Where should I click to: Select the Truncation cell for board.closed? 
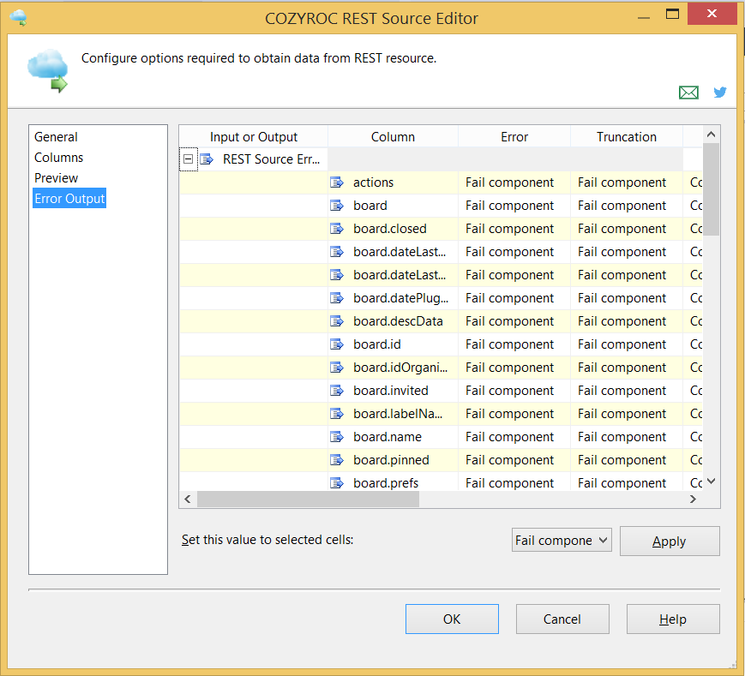pos(626,229)
